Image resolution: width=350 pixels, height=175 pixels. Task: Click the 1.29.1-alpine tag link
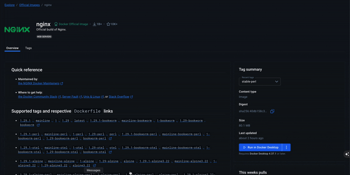[31, 161]
